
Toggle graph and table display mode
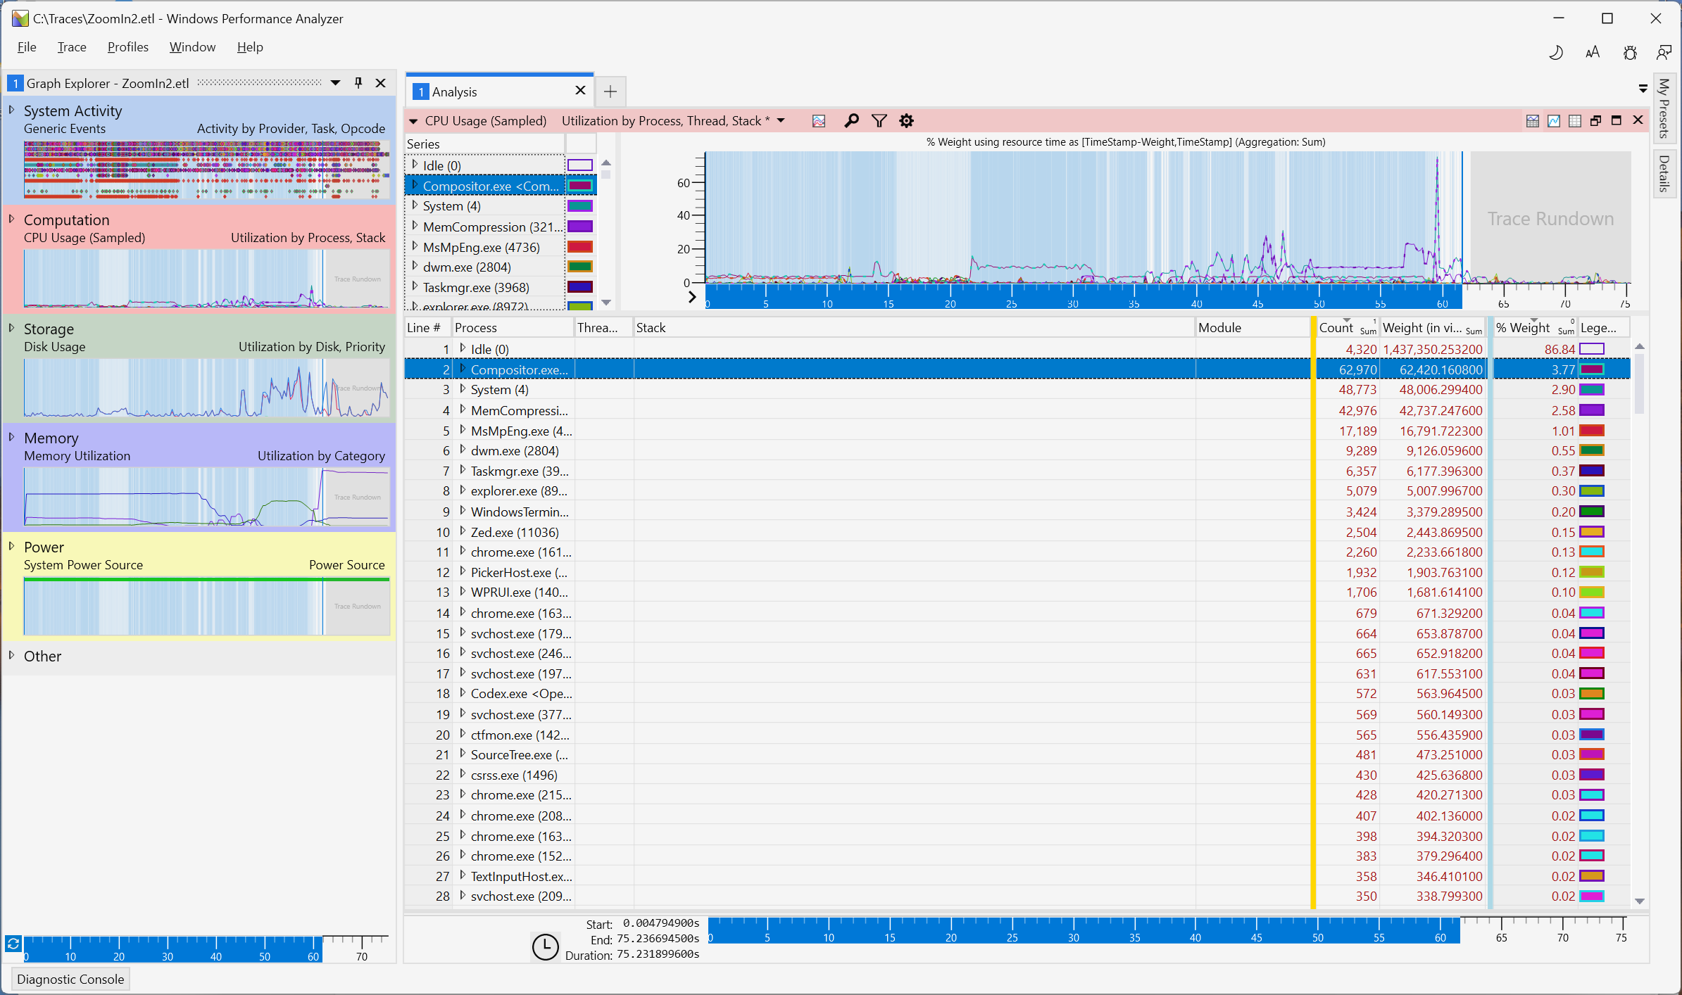coord(1533,121)
